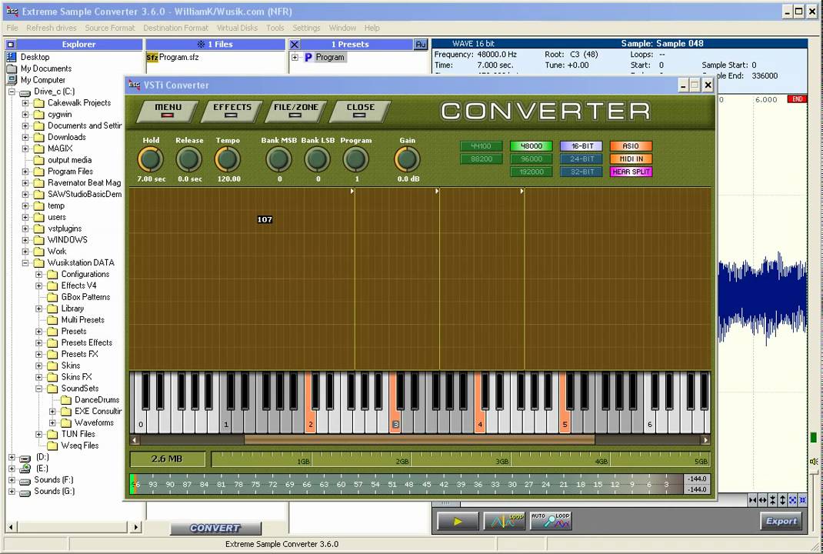Open the FILE/ZONE tab button
Screen dimensions: 823x554
[296, 111]
